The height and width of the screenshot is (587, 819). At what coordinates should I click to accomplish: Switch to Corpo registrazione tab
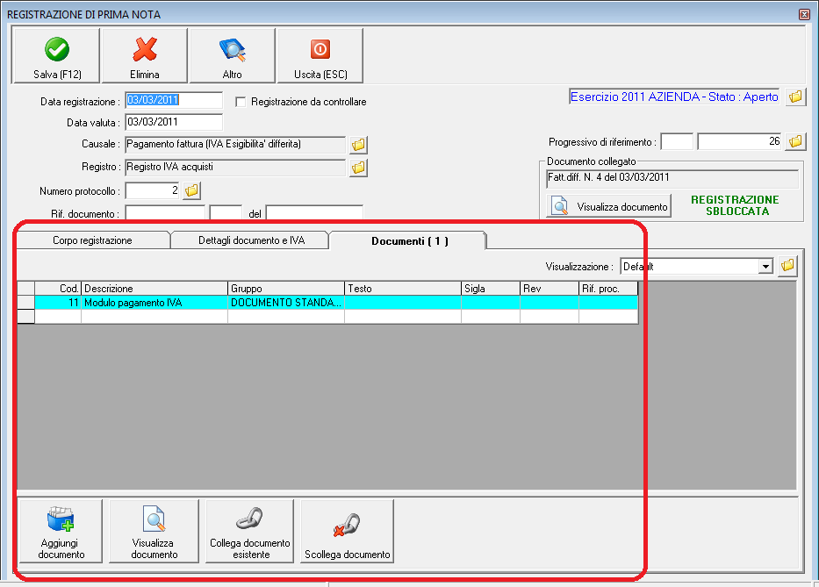92,240
